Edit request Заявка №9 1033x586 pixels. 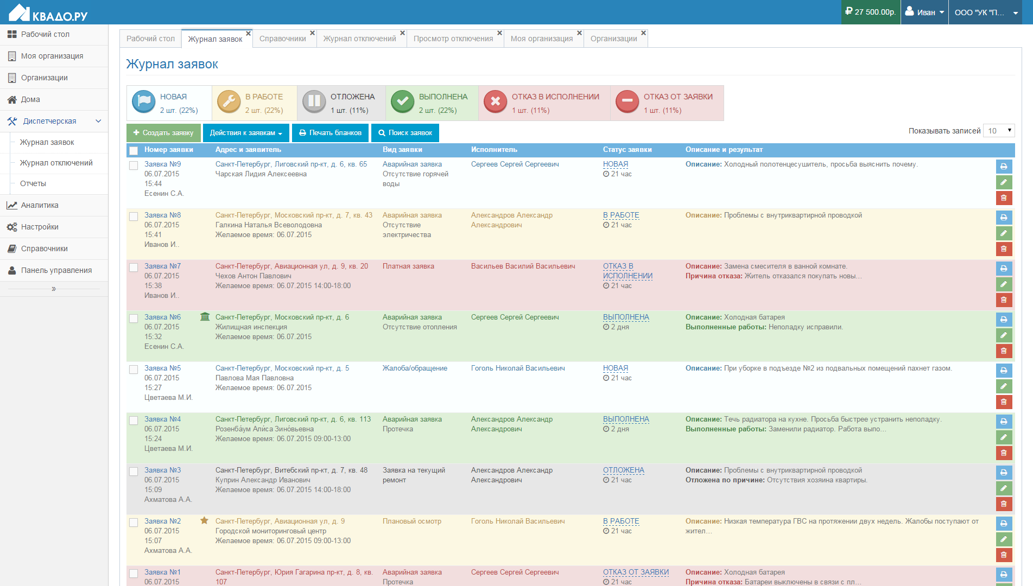1004,182
